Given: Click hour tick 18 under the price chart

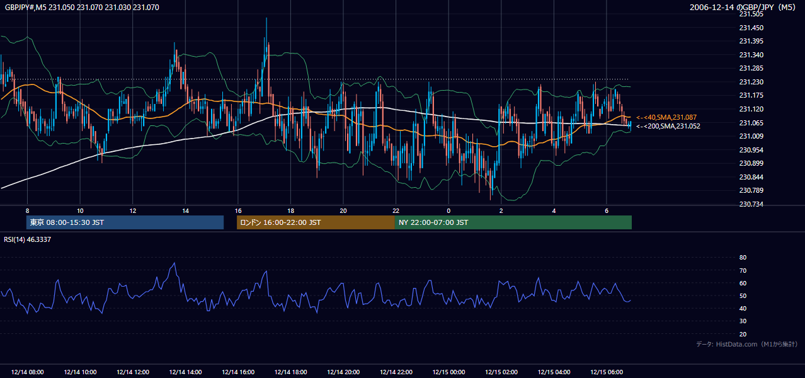Looking at the screenshot, I should pyautogui.click(x=290, y=210).
